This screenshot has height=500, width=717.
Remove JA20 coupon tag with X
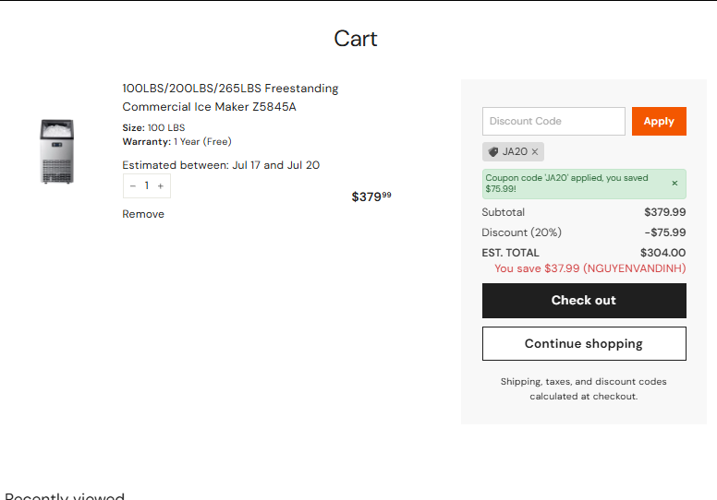pos(535,151)
